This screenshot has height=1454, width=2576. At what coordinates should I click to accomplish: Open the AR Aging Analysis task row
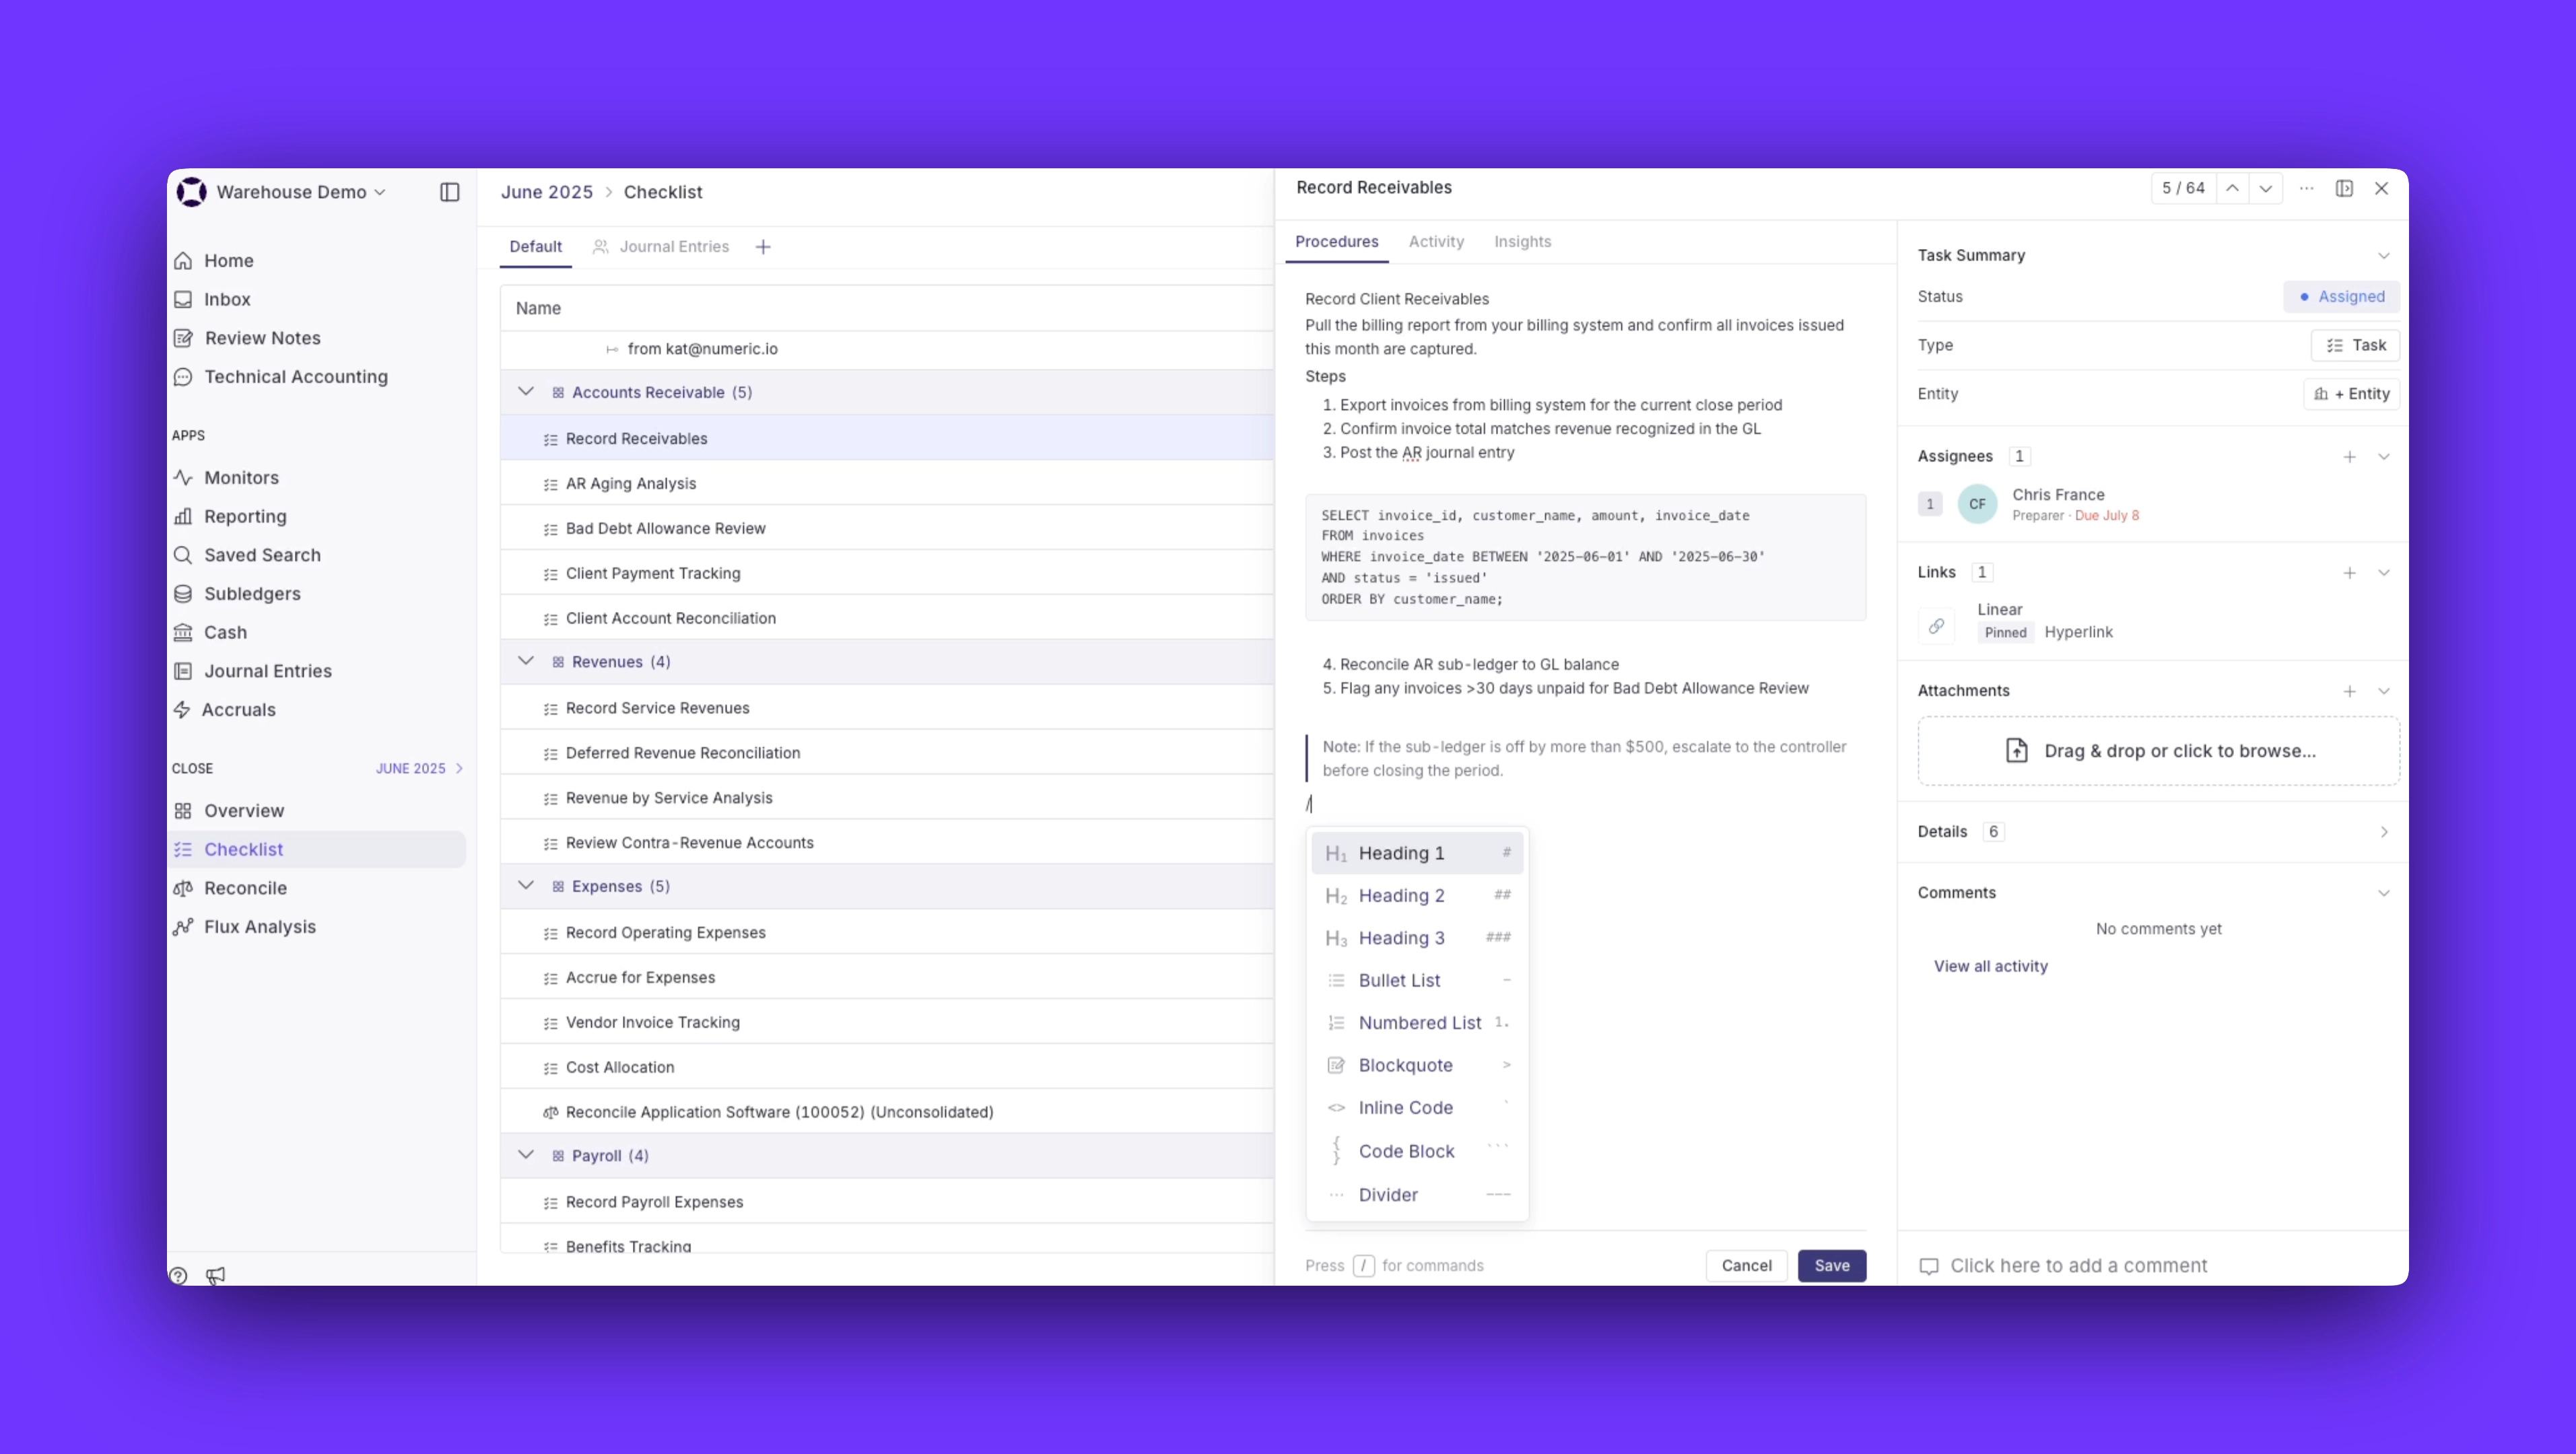[x=887, y=484]
